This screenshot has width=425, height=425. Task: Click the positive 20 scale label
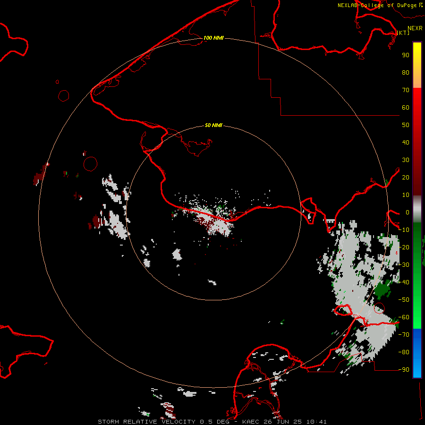click(406, 178)
